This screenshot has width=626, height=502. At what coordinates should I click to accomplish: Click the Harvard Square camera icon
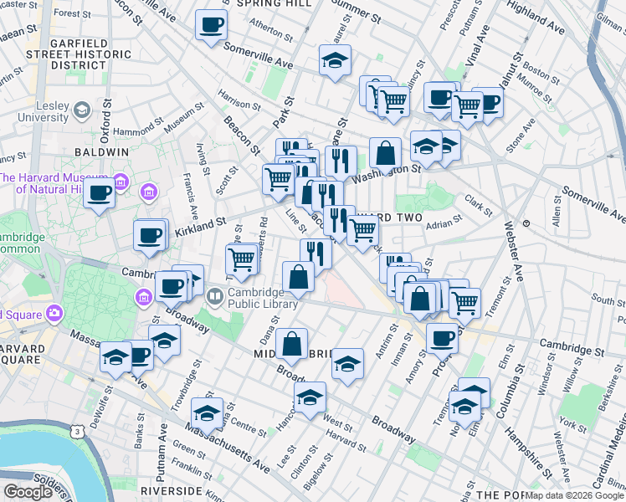point(54,314)
